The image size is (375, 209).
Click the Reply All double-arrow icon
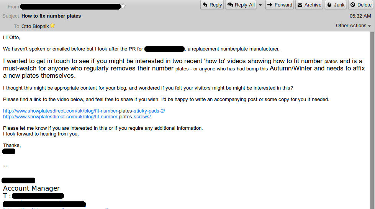(230, 5)
